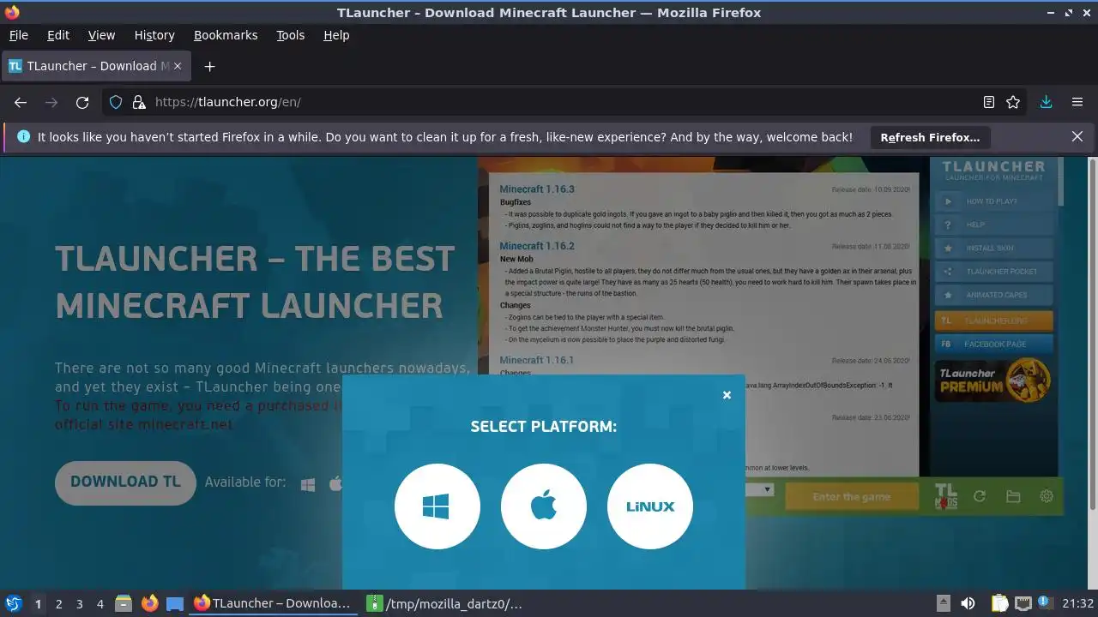Image resolution: width=1098 pixels, height=617 pixels.
Task: Open the View menu
Action: [101, 35]
